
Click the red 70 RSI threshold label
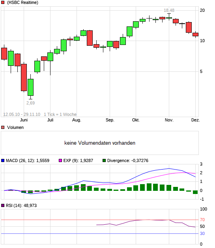202,220
